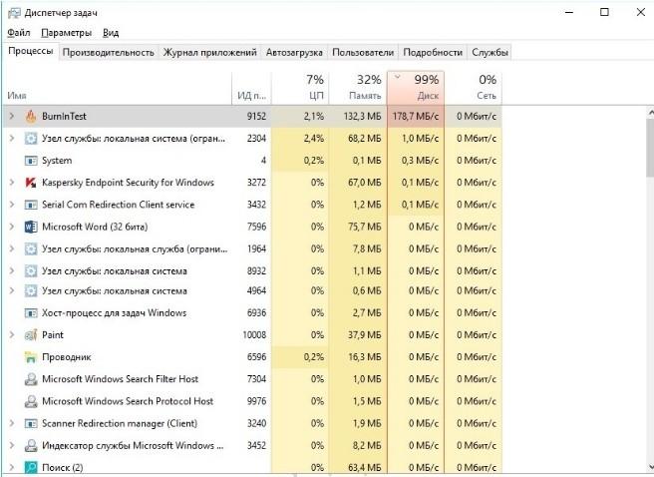Click PID 10008 in Paint row
Image resolution: width=654 pixels, height=477 pixels.
(x=254, y=334)
